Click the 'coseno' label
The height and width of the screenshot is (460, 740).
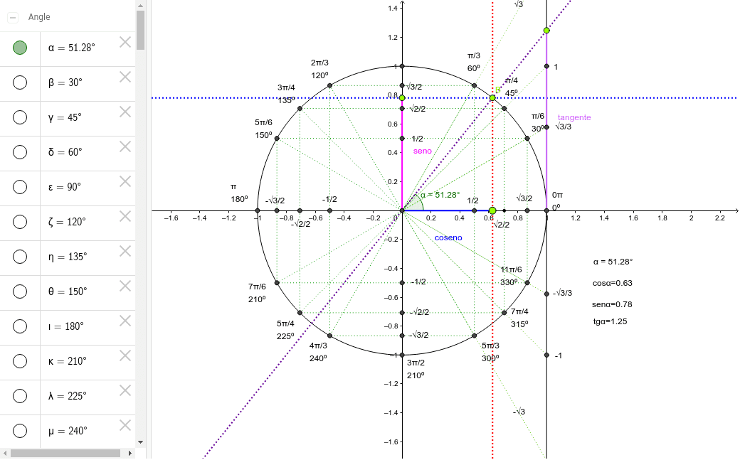point(448,237)
